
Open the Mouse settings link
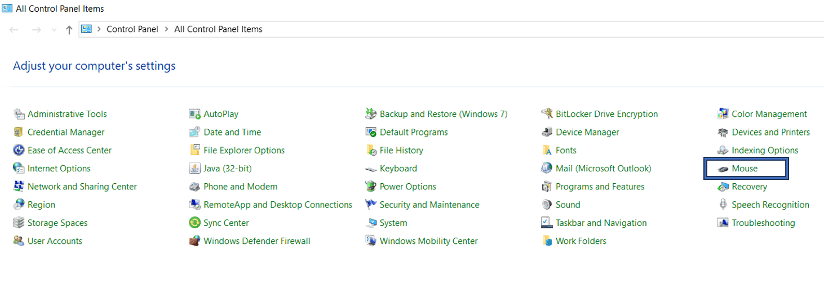745,169
